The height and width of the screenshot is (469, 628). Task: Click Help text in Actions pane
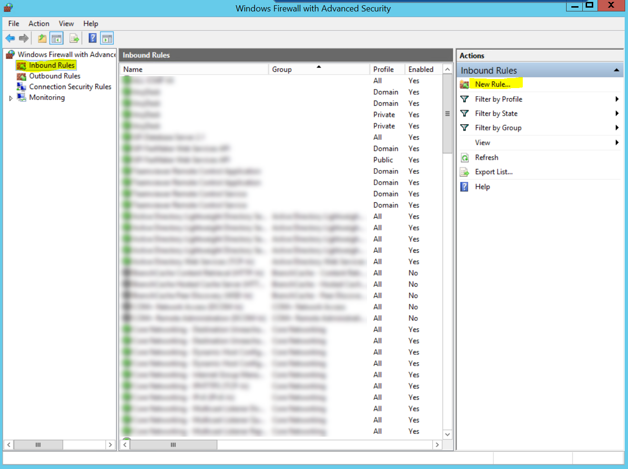point(482,187)
